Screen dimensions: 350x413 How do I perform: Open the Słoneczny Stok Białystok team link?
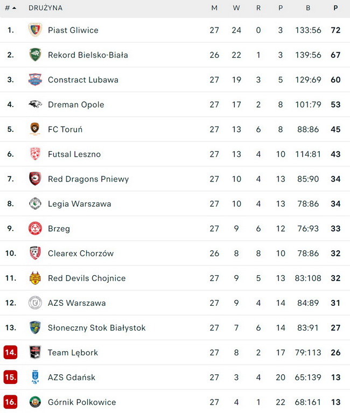[x=96, y=327]
